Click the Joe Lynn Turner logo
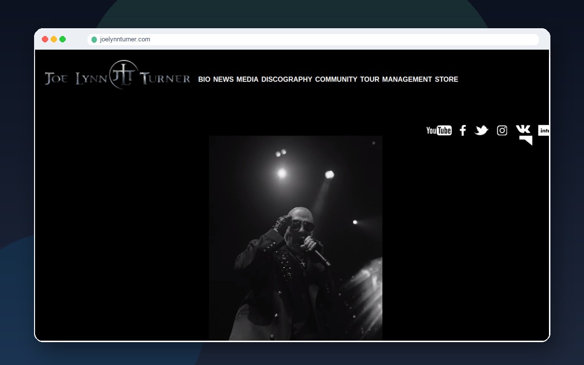The width and height of the screenshot is (584, 365). tap(117, 75)
